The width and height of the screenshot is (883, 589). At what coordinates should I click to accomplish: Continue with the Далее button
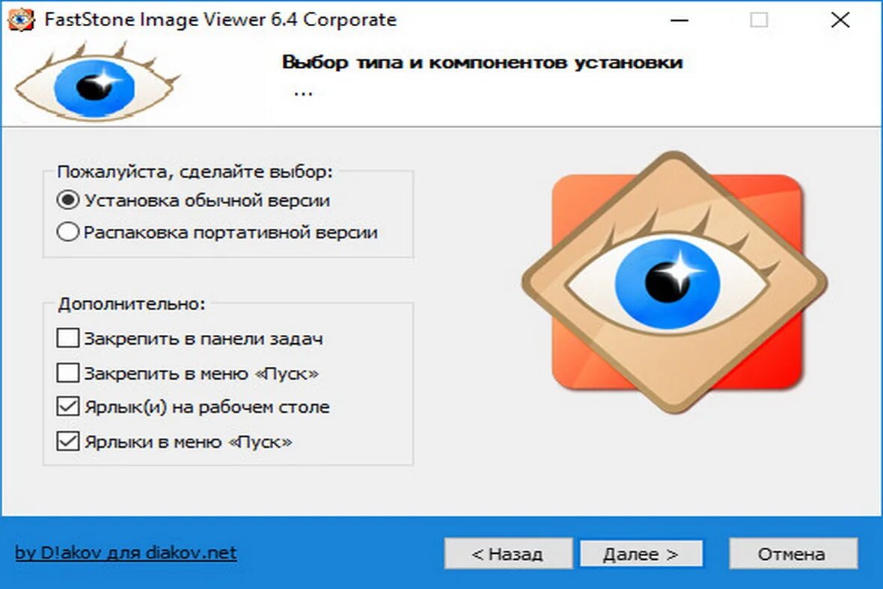[641, 554]
